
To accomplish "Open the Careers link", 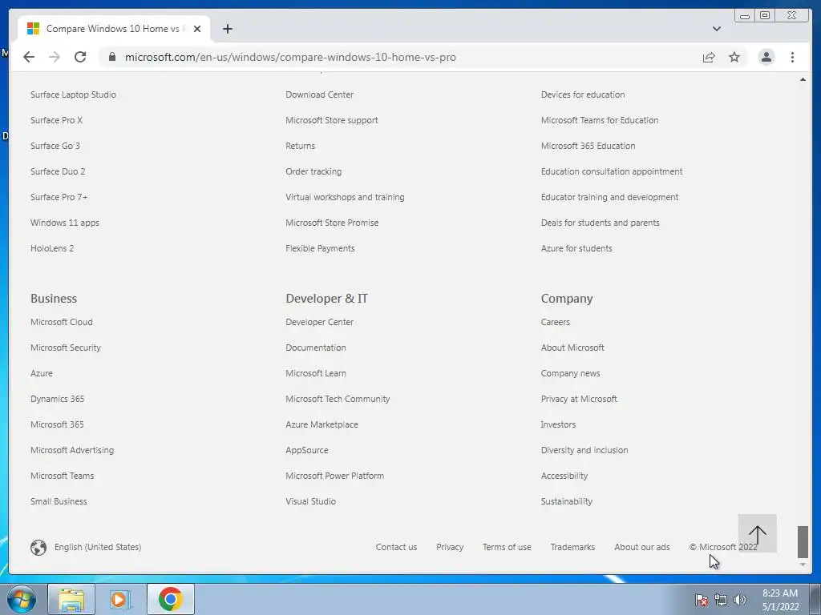I will 556,322.
